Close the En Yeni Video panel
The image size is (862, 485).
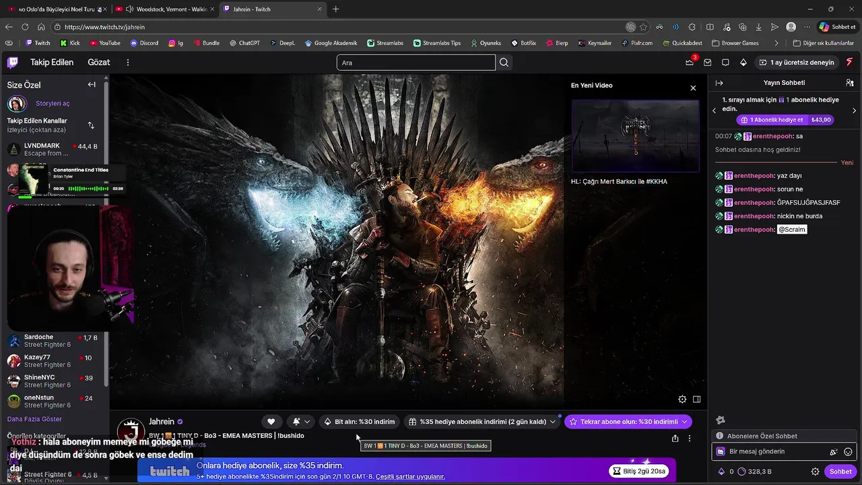(x=693, y=88)
